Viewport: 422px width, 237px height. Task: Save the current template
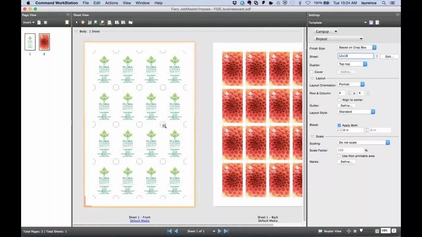[x=371, y=22]
